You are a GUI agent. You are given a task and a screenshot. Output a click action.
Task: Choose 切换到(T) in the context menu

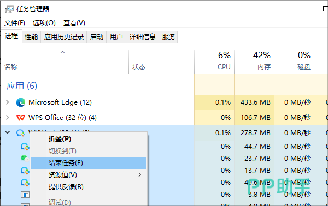click(x=89, y=151)
